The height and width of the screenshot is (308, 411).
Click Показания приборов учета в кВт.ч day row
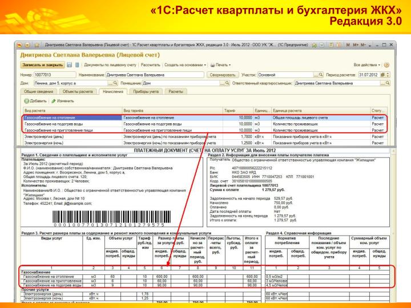(321, 136)
